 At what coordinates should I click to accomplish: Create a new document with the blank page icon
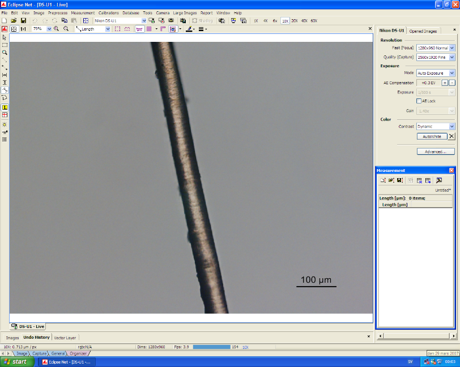point(5,20)
